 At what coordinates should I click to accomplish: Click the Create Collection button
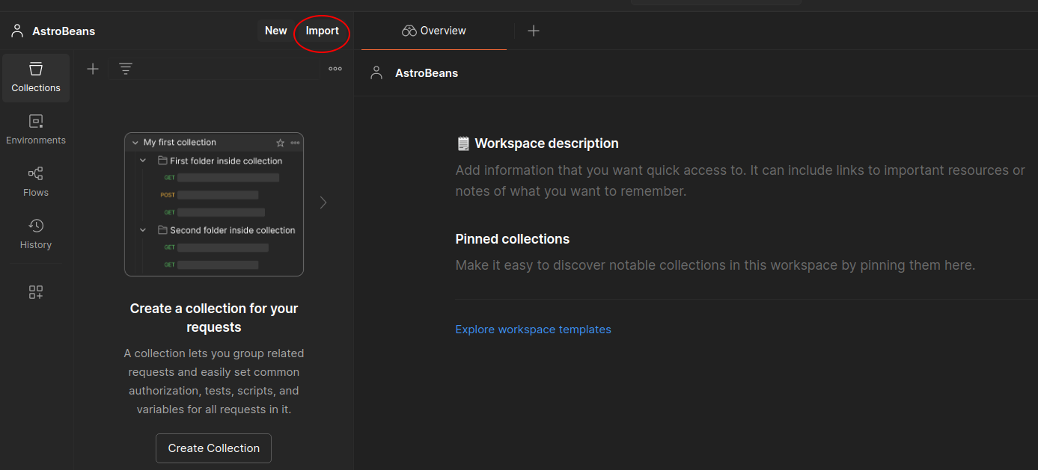(x=213, y=448)
